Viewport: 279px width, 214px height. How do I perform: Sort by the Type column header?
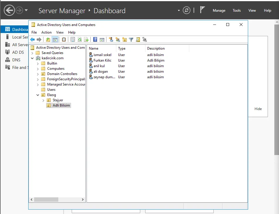[x=131, y=48]
